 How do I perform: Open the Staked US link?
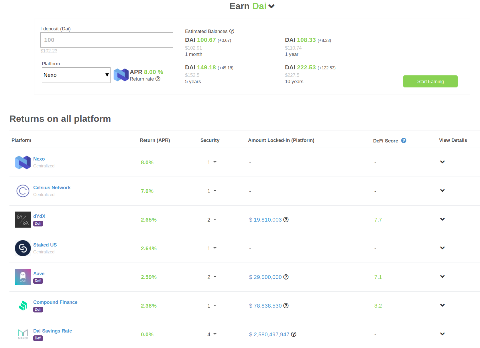coord(45,245)
